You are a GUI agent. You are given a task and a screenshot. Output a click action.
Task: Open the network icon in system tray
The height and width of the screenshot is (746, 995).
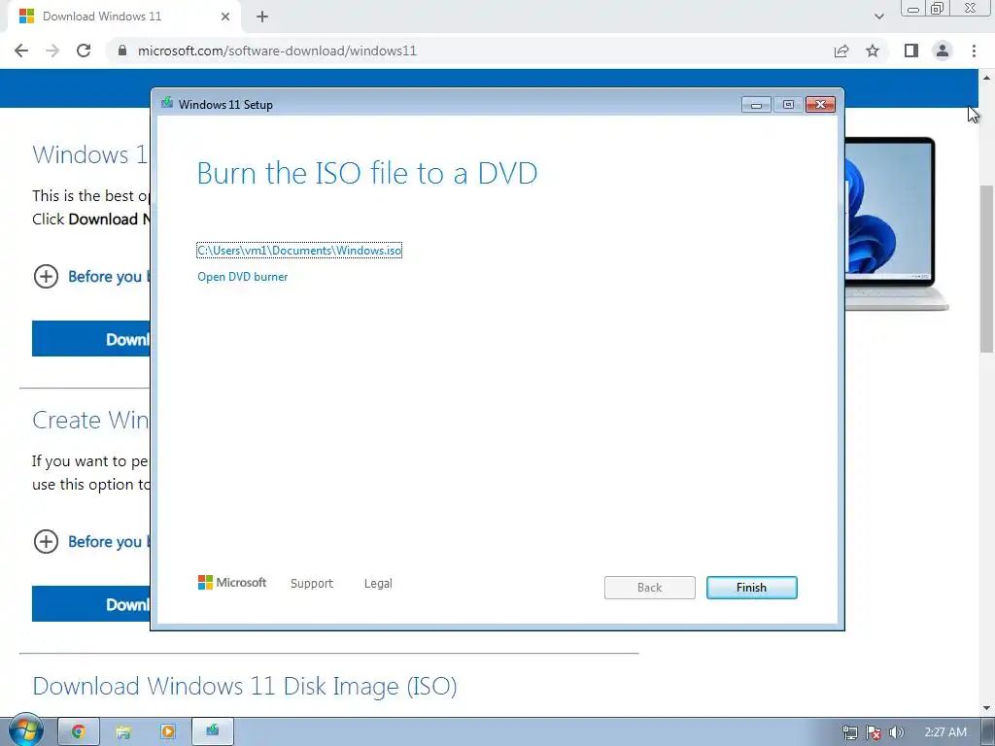point(850,732)
